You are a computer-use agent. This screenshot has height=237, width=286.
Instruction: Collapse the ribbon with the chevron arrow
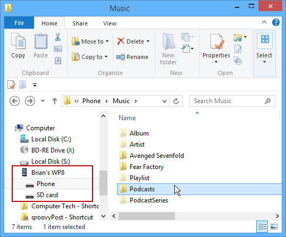(264, 22)
